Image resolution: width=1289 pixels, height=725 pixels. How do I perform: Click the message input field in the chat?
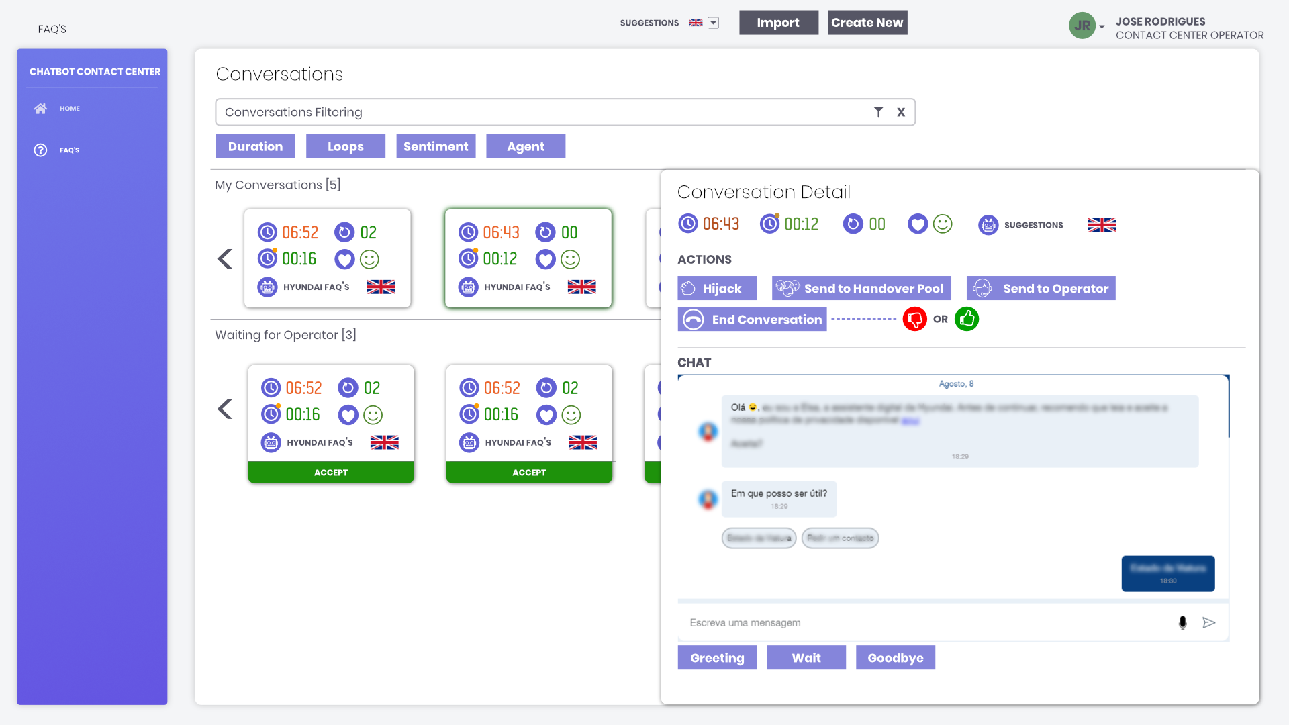click(873, 622)
